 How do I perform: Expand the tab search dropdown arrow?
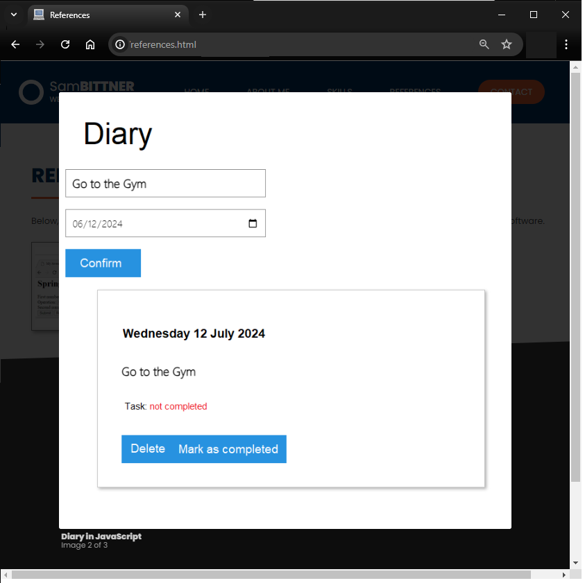14,15
